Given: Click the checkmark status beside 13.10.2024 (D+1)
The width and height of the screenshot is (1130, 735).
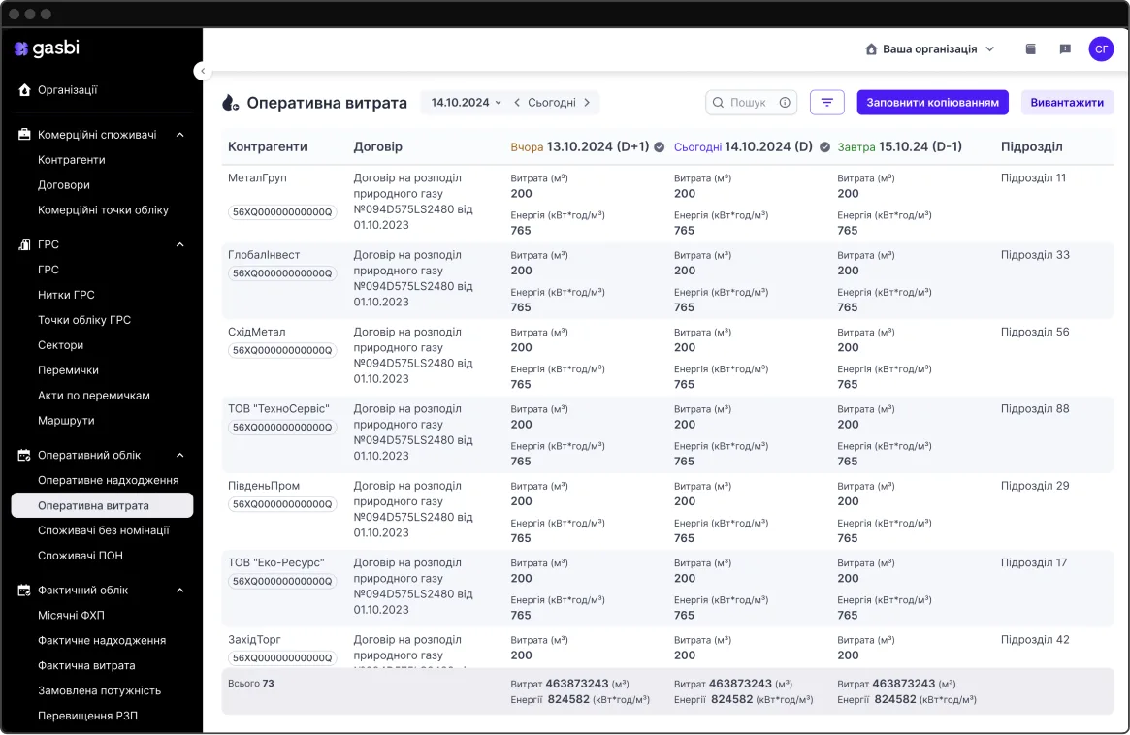Looking at the screenshot, I should [660, 147].
